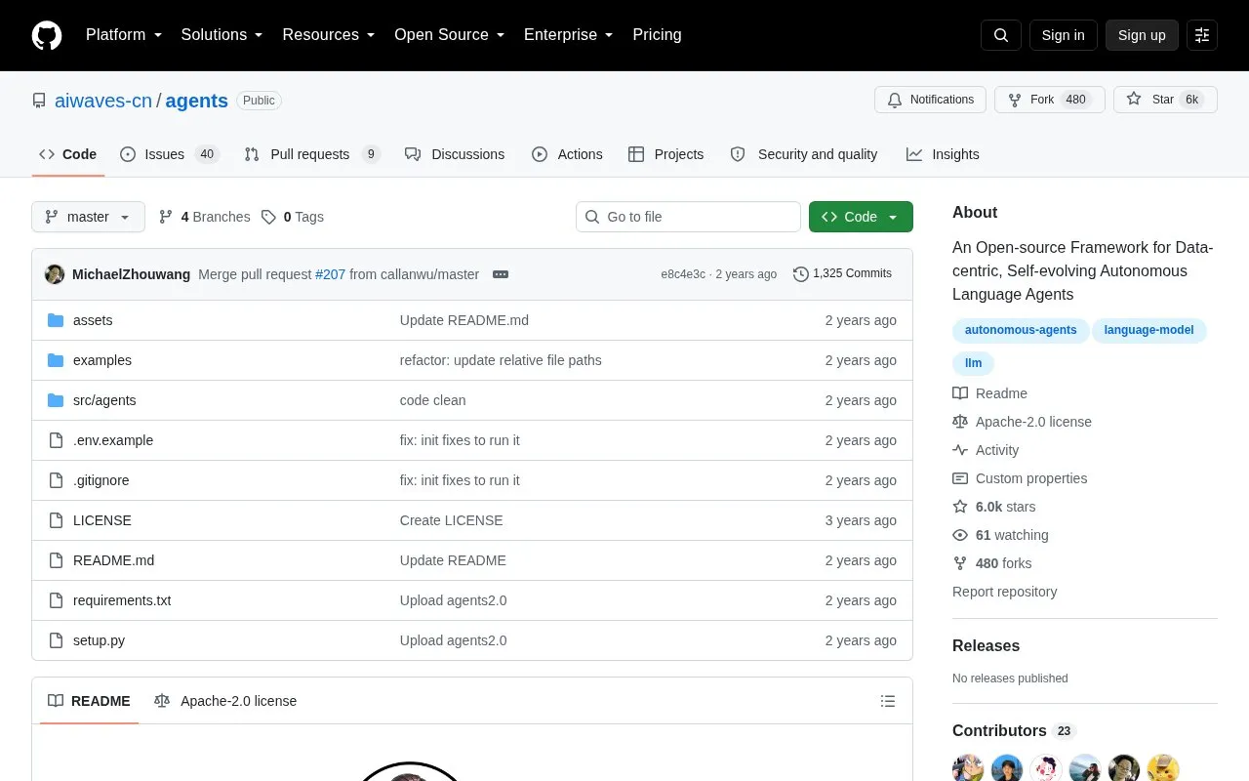Click the Report repository link
Image resolution: width=1249 pixels, height=781 pixels.
tap(1004, 592)
